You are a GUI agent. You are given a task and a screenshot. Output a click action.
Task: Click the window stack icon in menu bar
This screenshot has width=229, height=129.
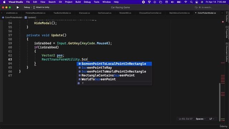pyautogui.click(x=161, y=2)
